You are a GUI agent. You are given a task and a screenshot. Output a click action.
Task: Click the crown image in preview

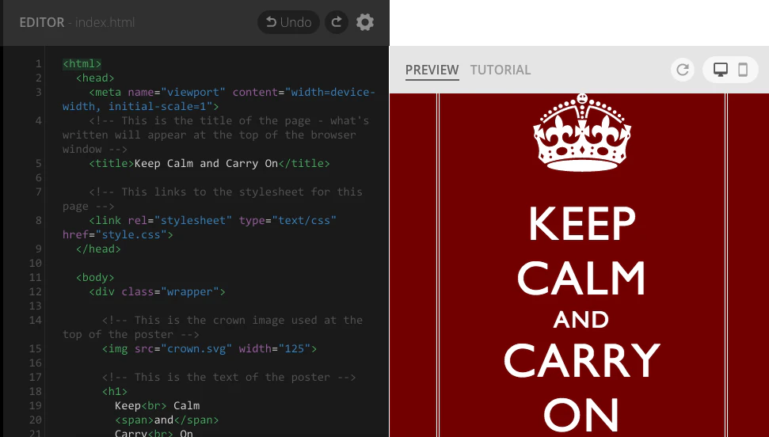pyautogui.click(x=582, y=132)
